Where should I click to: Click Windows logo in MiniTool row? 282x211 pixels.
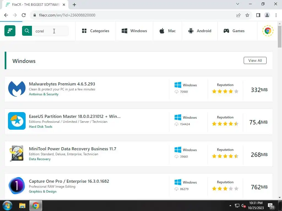[178, 150]
